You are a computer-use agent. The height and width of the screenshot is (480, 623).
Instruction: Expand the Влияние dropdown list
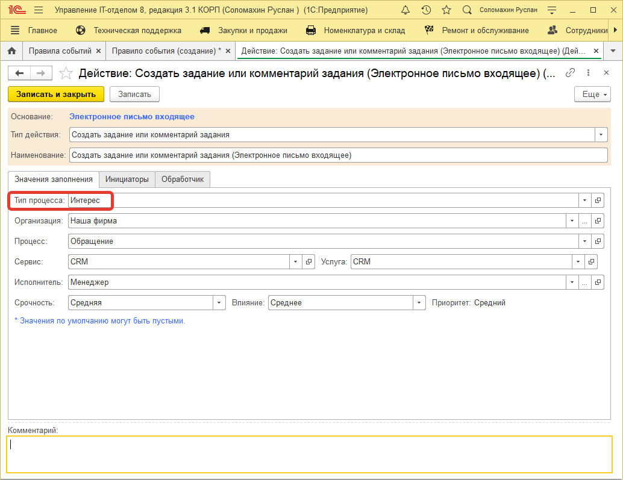419,303
